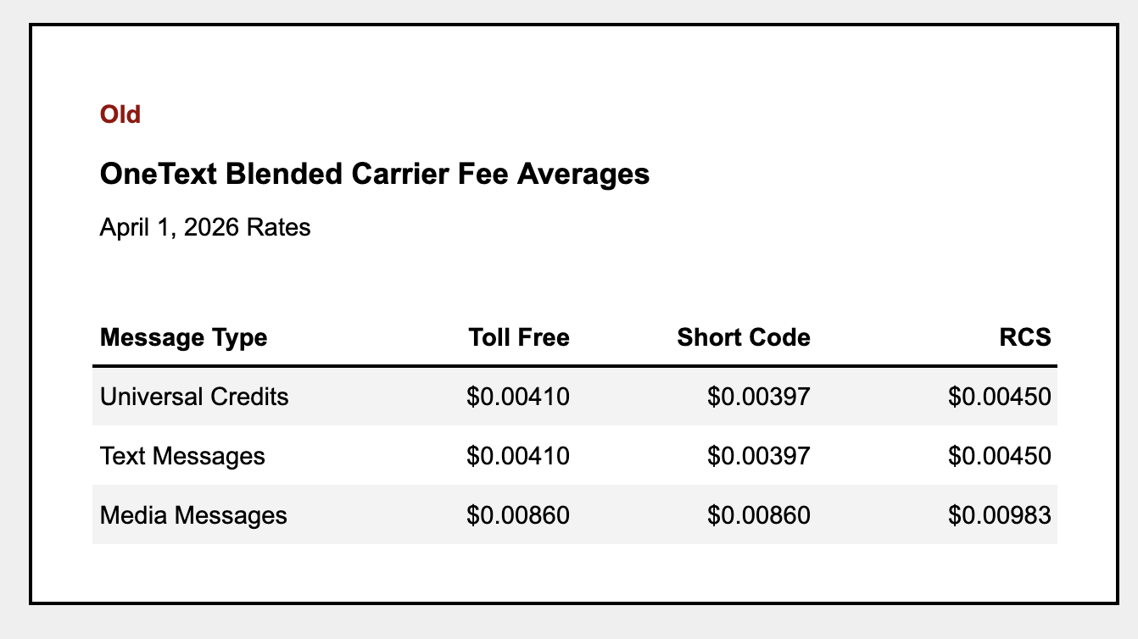Image resolution: width=1138 pixels, height=639 pixels.
Task: Click the Media Messages row label
Action: click(193, 515)
